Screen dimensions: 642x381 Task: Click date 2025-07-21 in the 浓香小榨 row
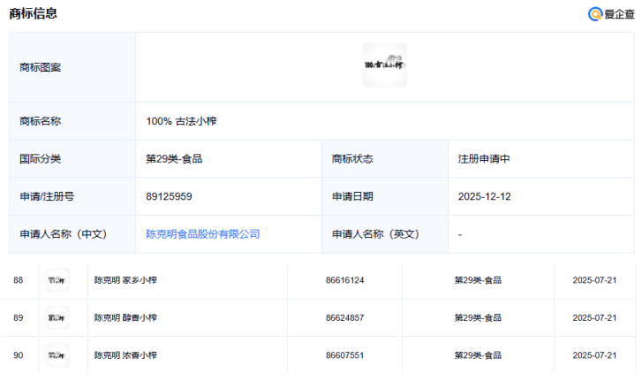594,355
